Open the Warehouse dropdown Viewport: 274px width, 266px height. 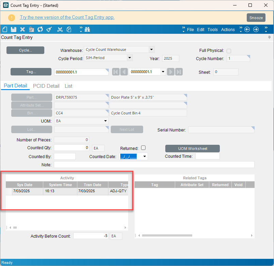coord(151,50)
